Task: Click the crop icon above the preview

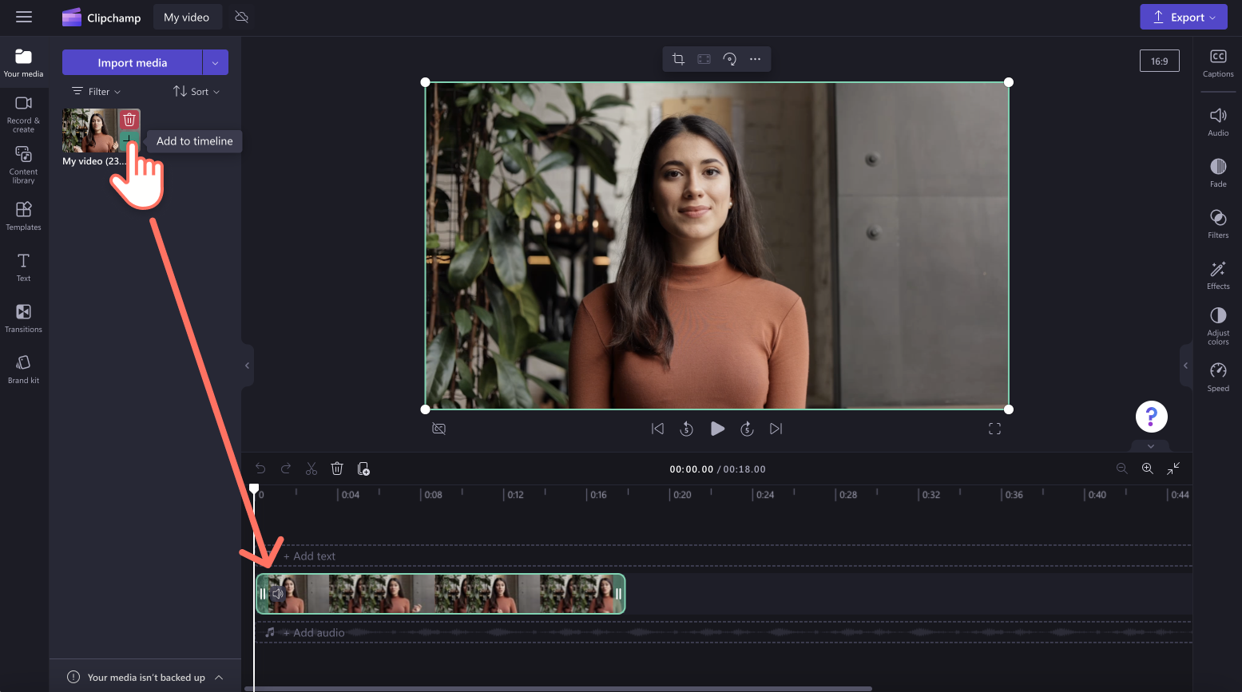Action: coord(678,59)
